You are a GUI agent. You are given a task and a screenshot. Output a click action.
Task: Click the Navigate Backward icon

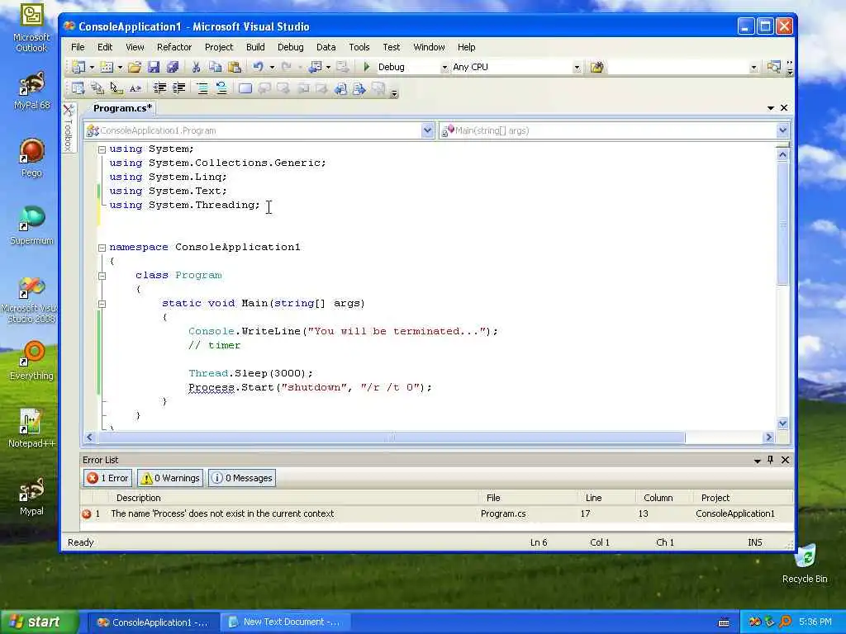pyautogui.click(x=315, y=67)
